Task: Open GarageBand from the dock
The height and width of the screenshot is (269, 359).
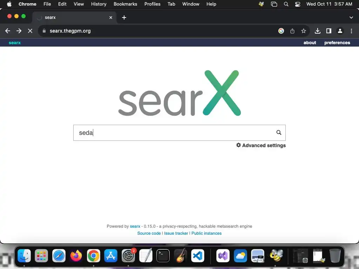Action: [181, 256]
